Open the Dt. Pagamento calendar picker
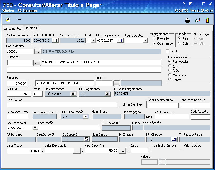This screenshot has width=215, height=170. tap(107, 94)
